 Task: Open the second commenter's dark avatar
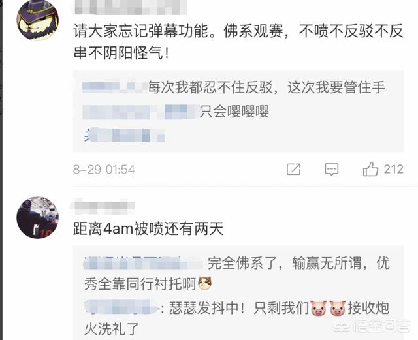(x=38, y=218)
